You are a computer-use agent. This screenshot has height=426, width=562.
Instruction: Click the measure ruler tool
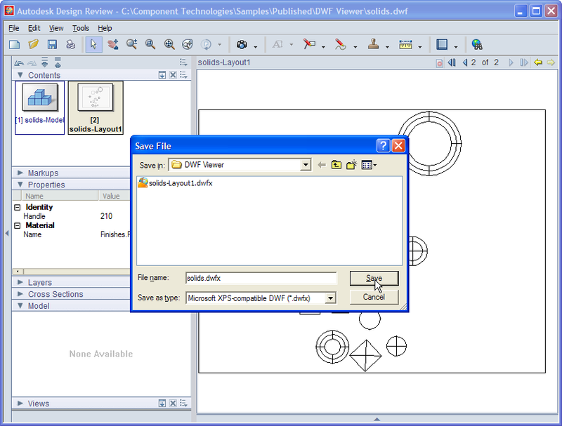405,44
